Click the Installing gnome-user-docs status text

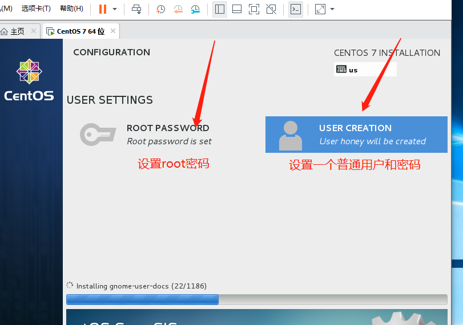[x=142, y=286]
